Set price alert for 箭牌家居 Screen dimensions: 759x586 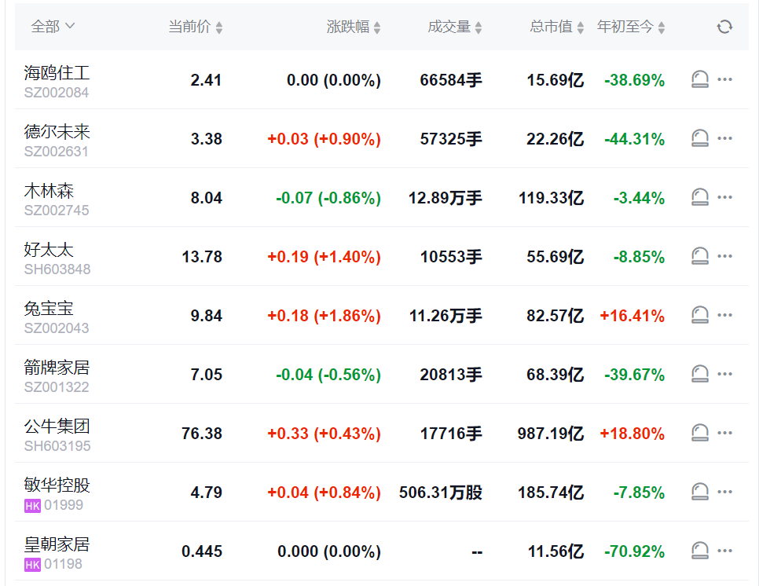click(700, 374)
